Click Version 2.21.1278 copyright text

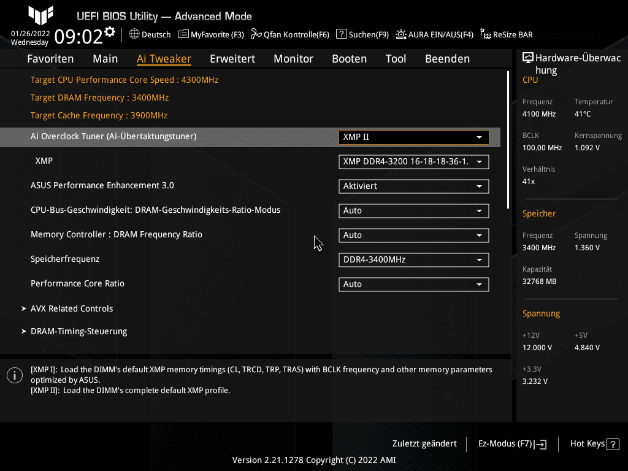click(314, 460)
